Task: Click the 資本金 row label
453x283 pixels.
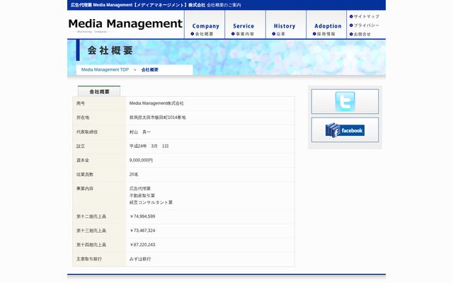Action: point(83,161)
